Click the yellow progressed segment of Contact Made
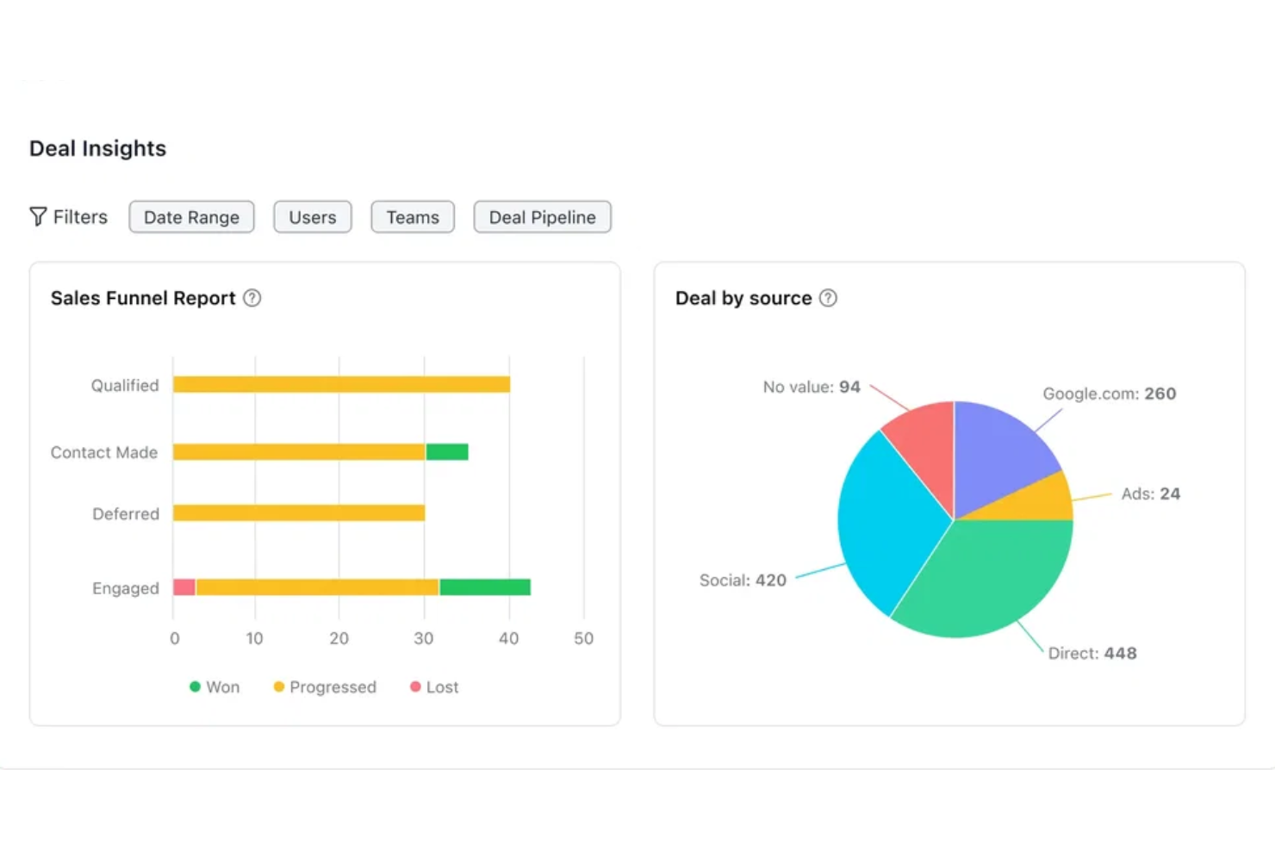This screenshot has height=850, width=1275. (x=299, y=452)
